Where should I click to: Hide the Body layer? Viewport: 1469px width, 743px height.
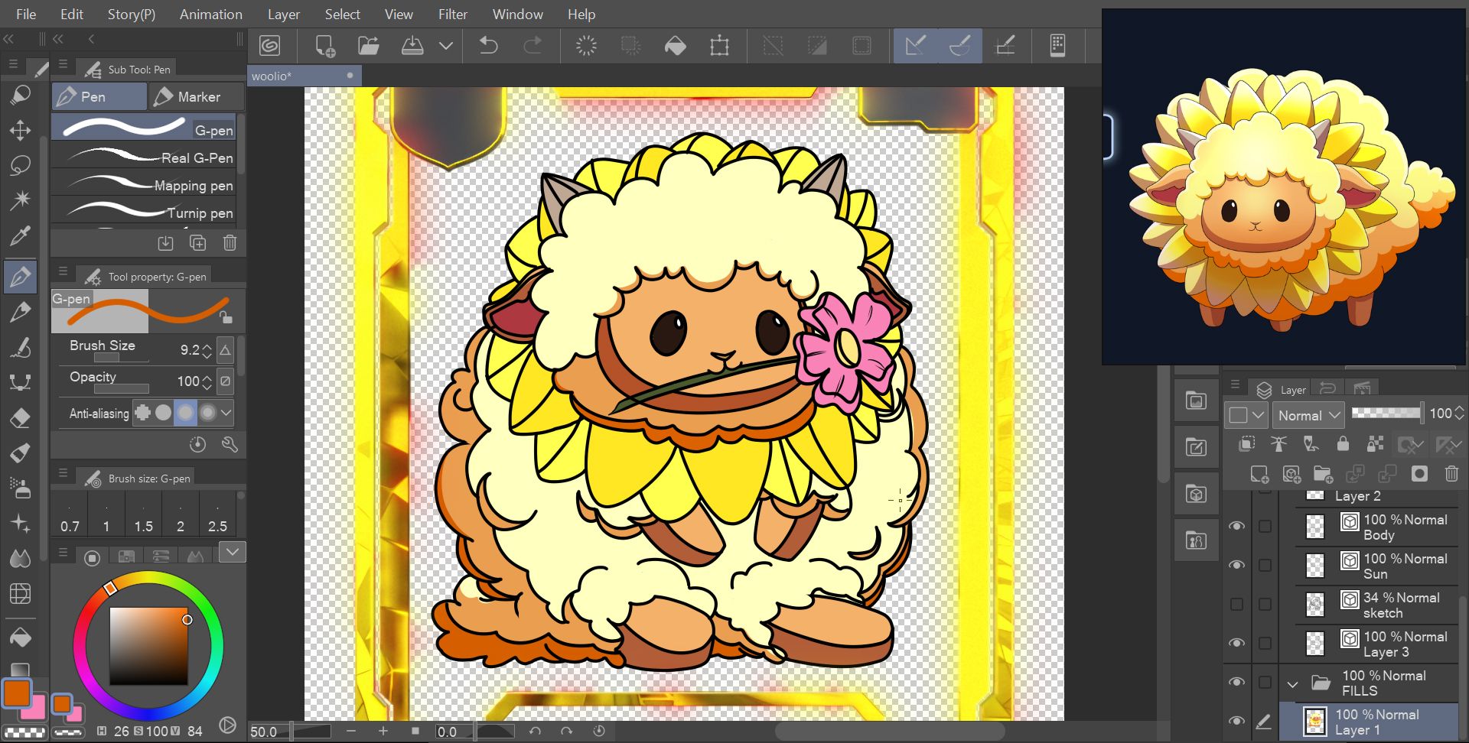[x=1236, y=527]
